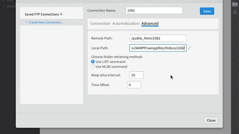
Task: Select the Advanced tab
Action: pos(150,23)
